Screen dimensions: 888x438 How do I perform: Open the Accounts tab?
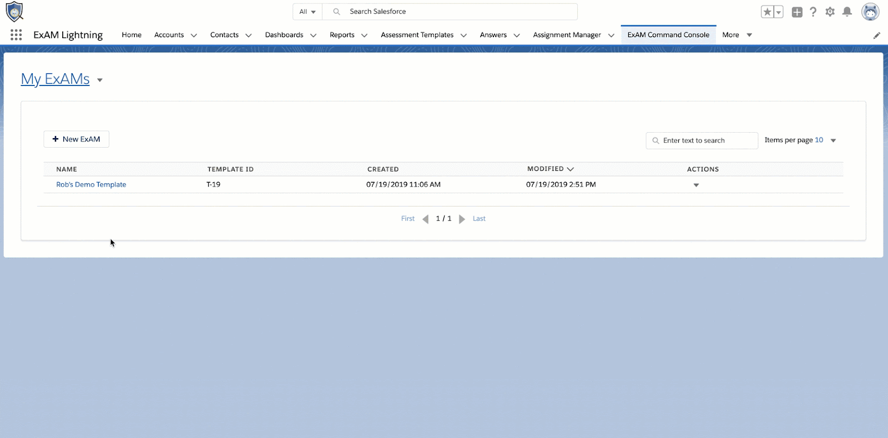(x=169, y=35)
